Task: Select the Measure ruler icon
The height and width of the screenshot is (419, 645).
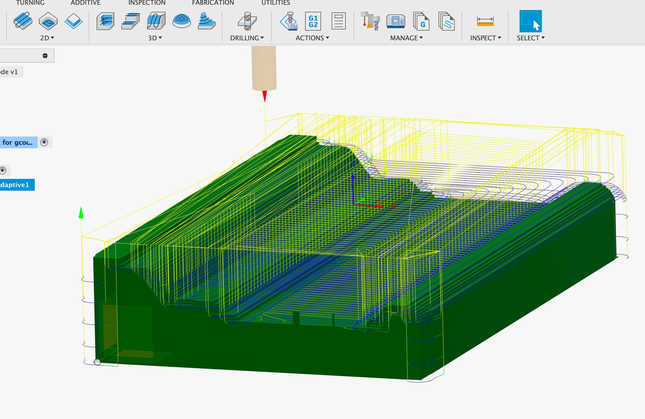Action: (485, 21)
